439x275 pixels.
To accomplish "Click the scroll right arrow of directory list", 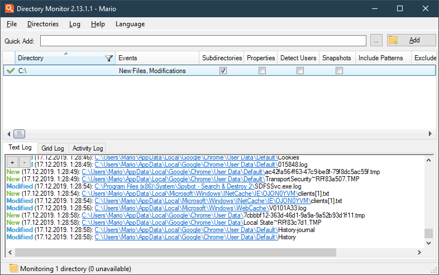I will pyautogui.click(x=431, y=134).
